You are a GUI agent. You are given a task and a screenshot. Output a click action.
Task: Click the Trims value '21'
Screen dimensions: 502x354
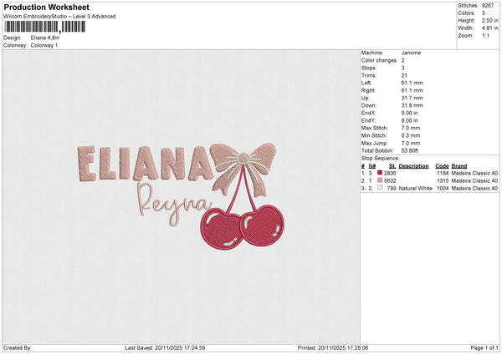pyautogui.click(x=404, y=75)
